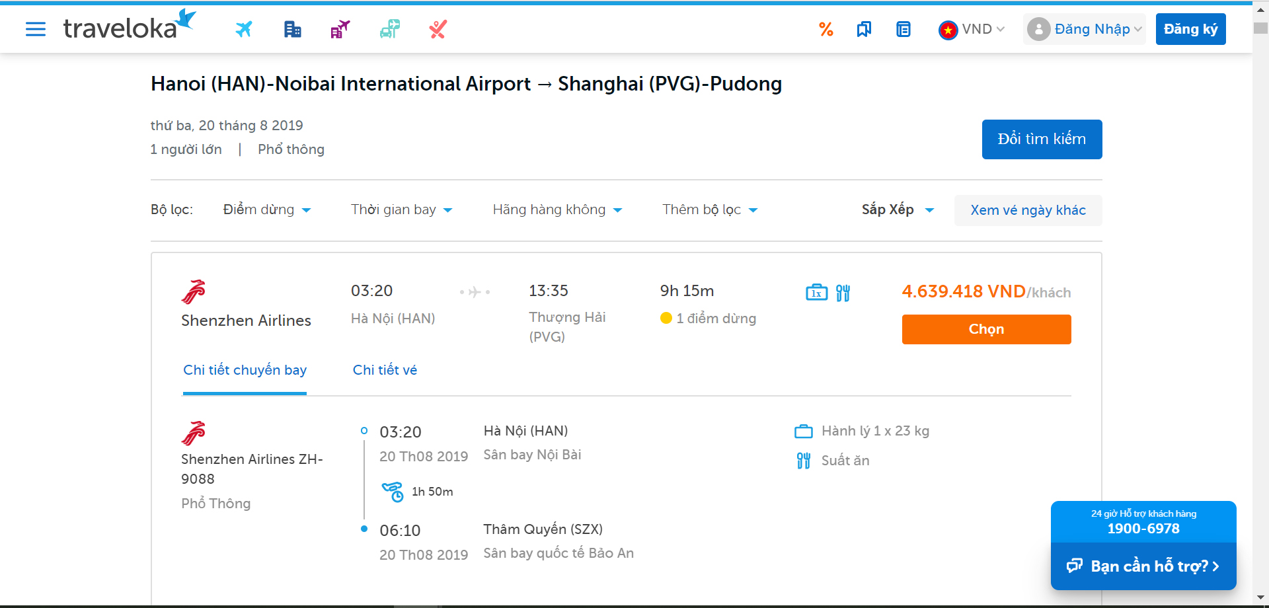Open Thêm bộ lọc more filters

pyautogui.click(x=710, y=209)
